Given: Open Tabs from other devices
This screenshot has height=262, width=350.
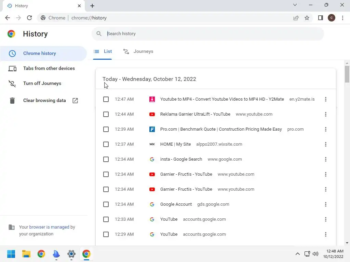Looking at the screenshot, I should click(x=43, y=68).
